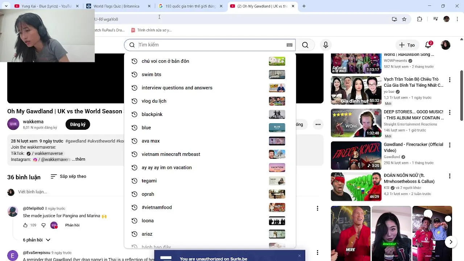Subscribe with Đăng ký button
The width and height of the screenshot is (464, 261).
78,124
